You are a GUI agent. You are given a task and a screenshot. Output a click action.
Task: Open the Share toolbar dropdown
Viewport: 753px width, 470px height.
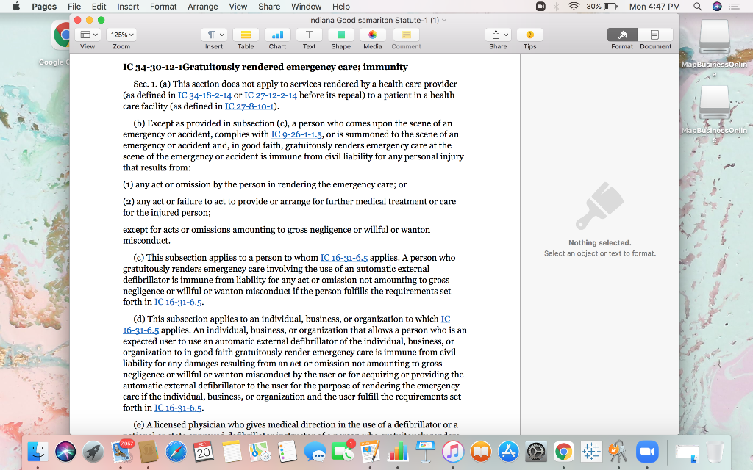pos(498,35)
